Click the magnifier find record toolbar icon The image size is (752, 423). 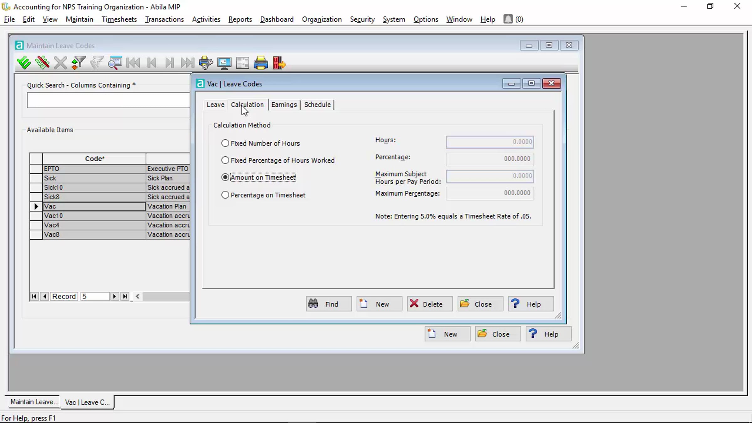pyautogui.click(x=115, y=63)
